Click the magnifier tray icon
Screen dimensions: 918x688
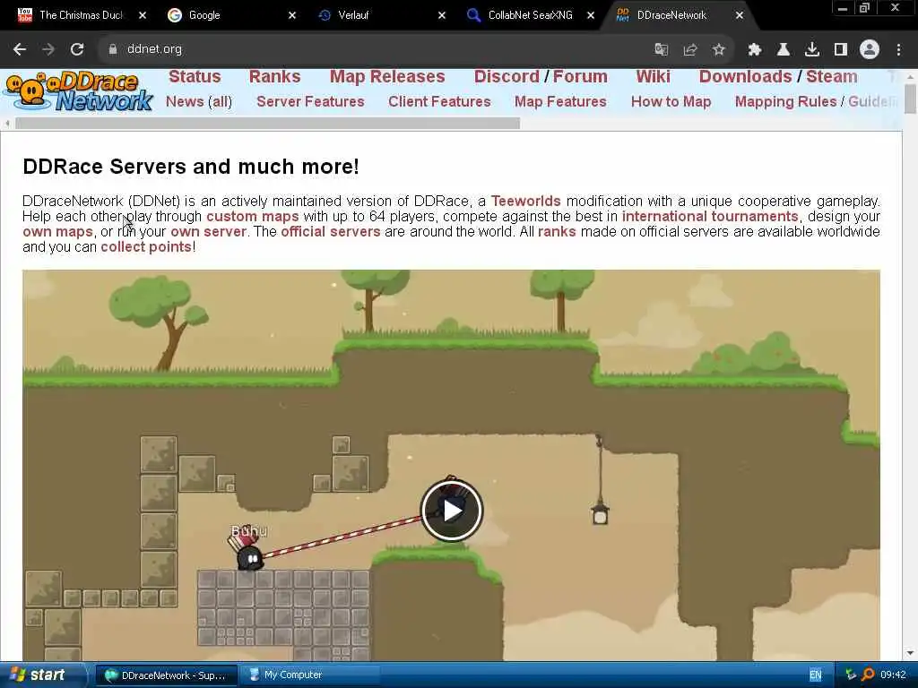click(x=868, y=675)
